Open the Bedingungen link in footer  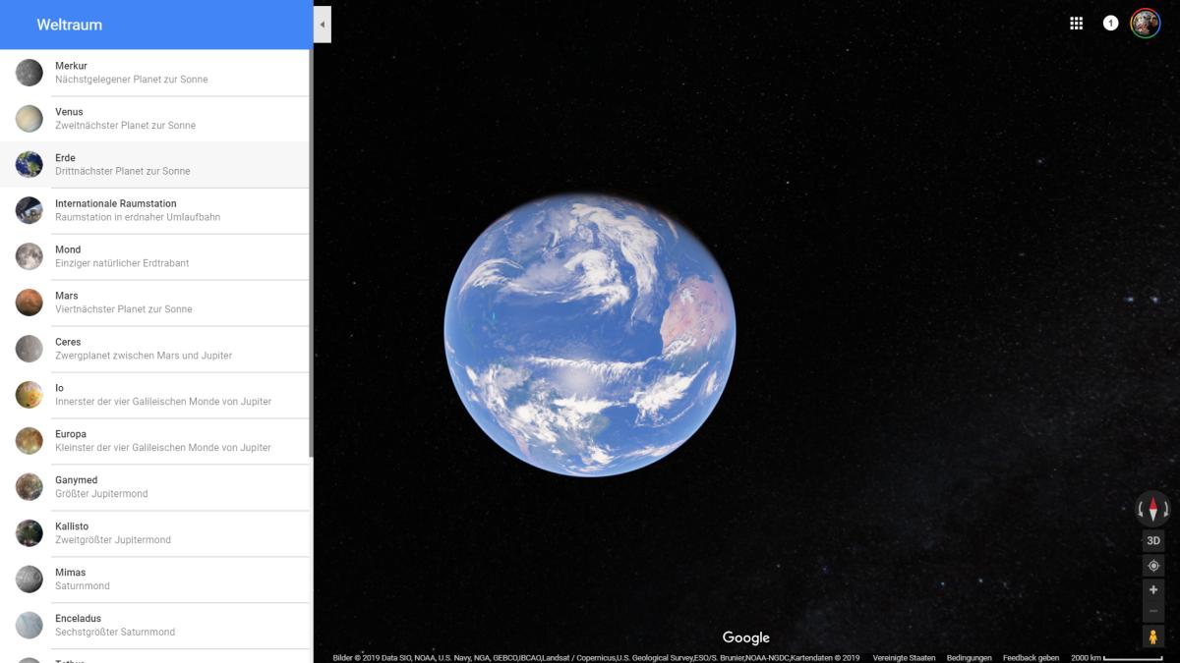969,658
